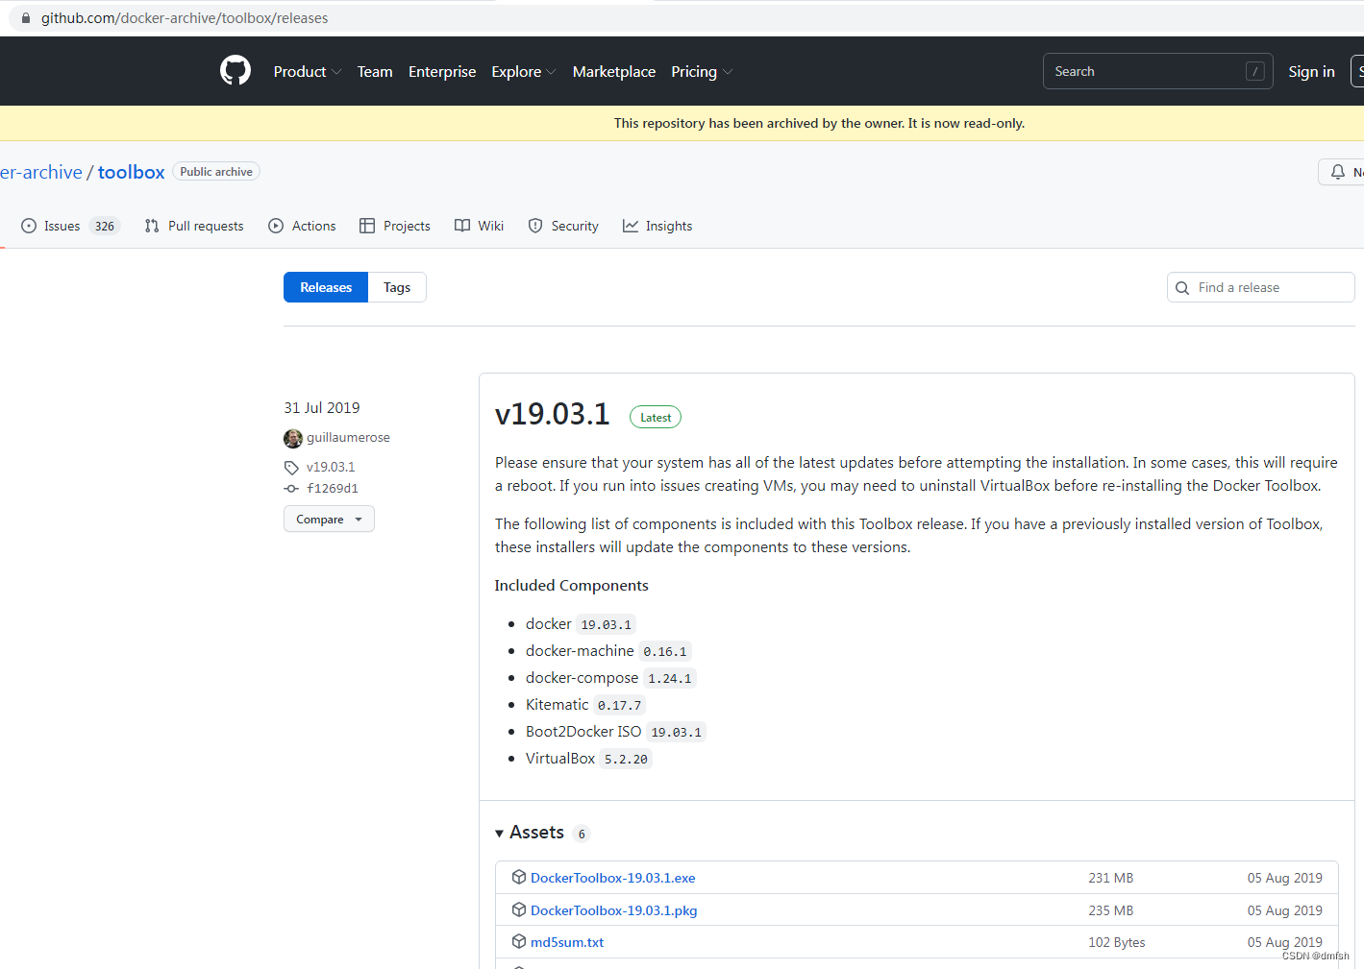
Task: Download md5sum.txt file
Action: point(567,942)
